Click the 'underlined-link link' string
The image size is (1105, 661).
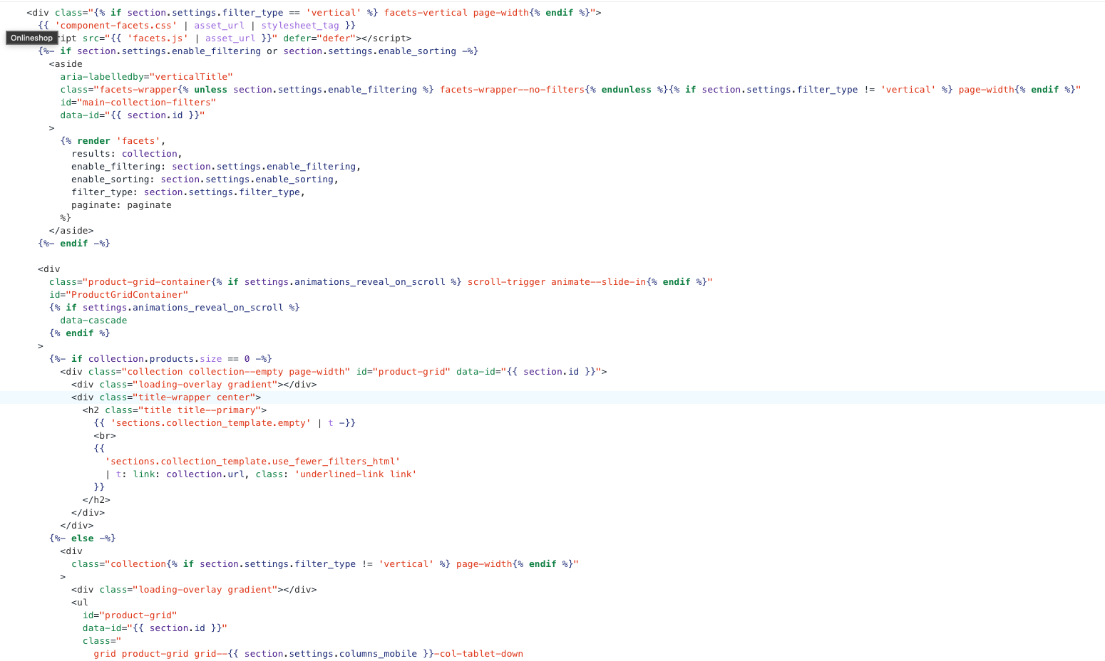click(x=355, y=474)
